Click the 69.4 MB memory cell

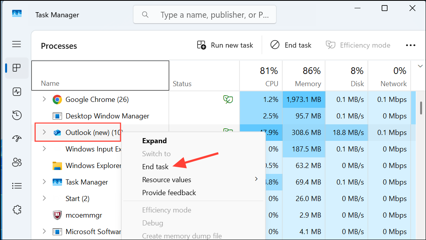(x=304, y=182)
